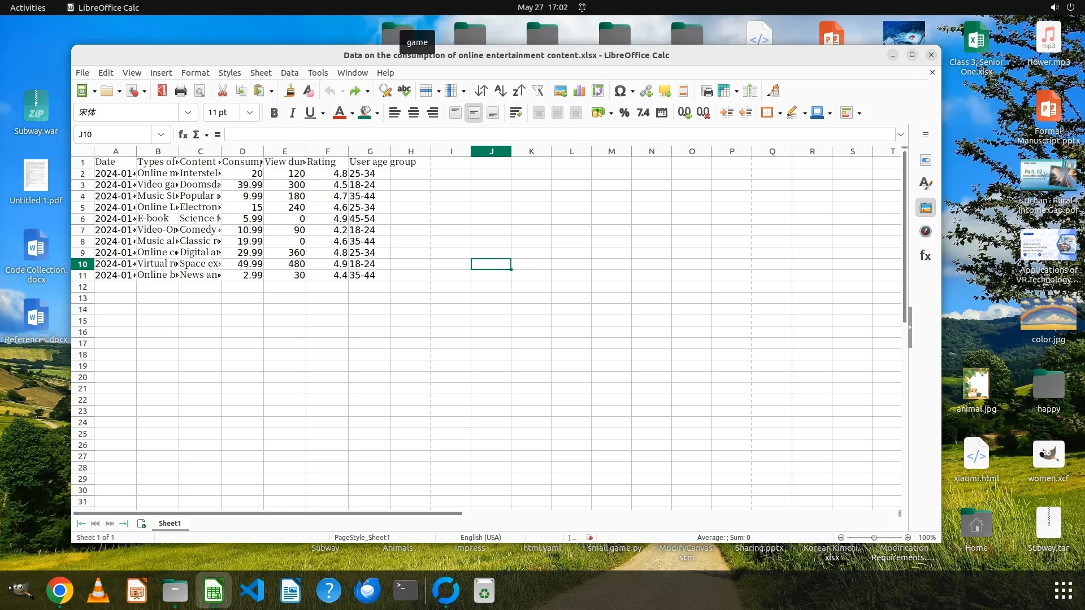Viewport: 1085px width, 610px height.
Task: Click the Insert Hyperlink icon
Action: click(646, 91)
